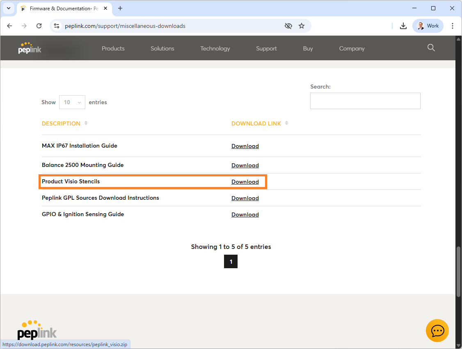Click into the table Search field
462x349 pixels.
[365, 101]
